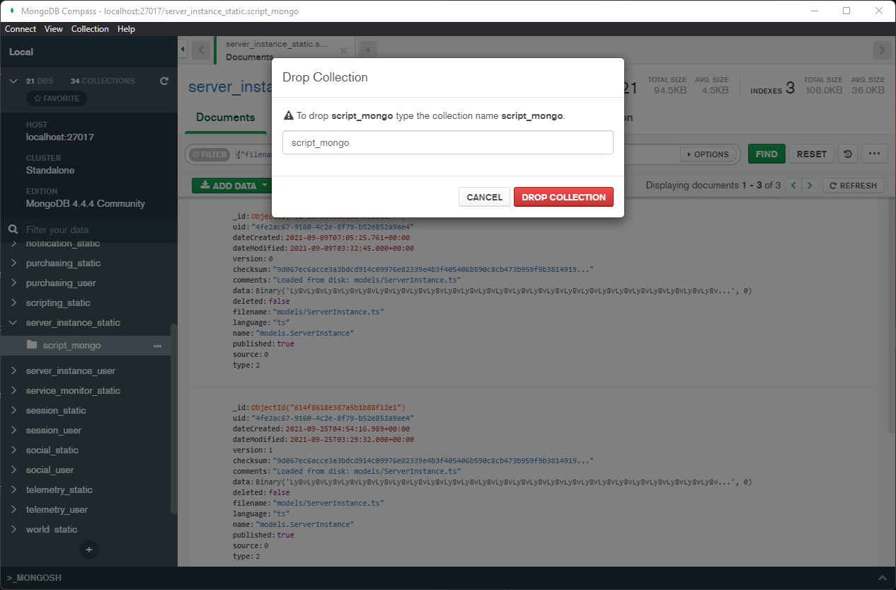Image resolution: width=896 pixels, height=590 pixels.
Task: Switch to the Documents tab
Action: 225,118
